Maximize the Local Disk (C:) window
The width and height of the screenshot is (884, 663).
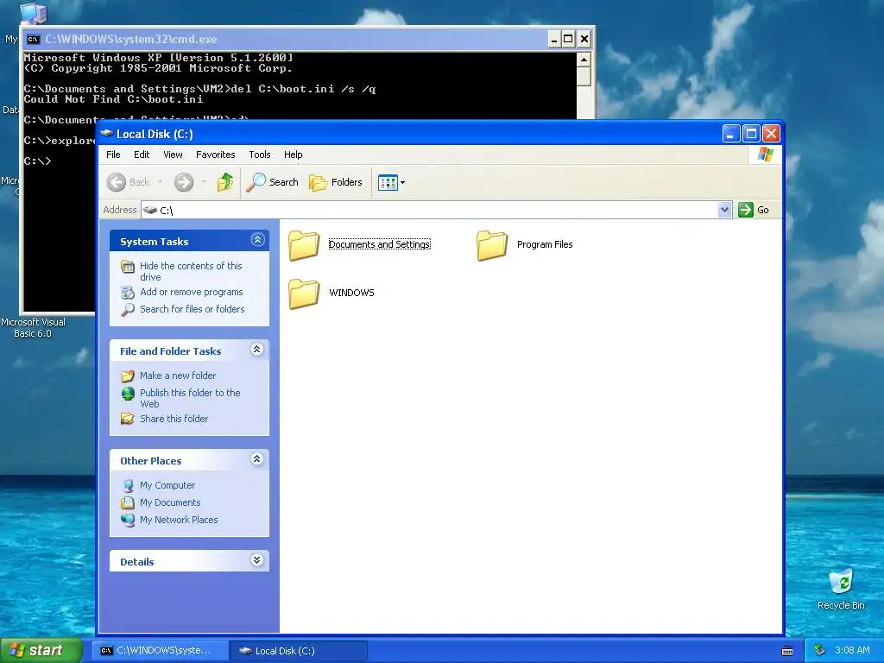[751, 134]
